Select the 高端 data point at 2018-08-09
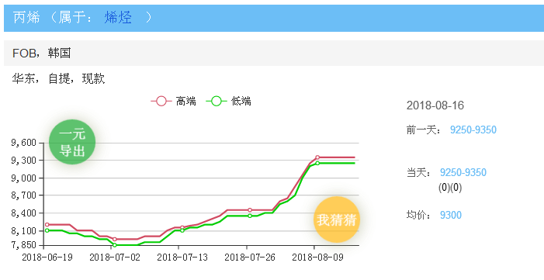Image resolution: width=544 pixels, height=280 pixels. [x=317, y=157]
